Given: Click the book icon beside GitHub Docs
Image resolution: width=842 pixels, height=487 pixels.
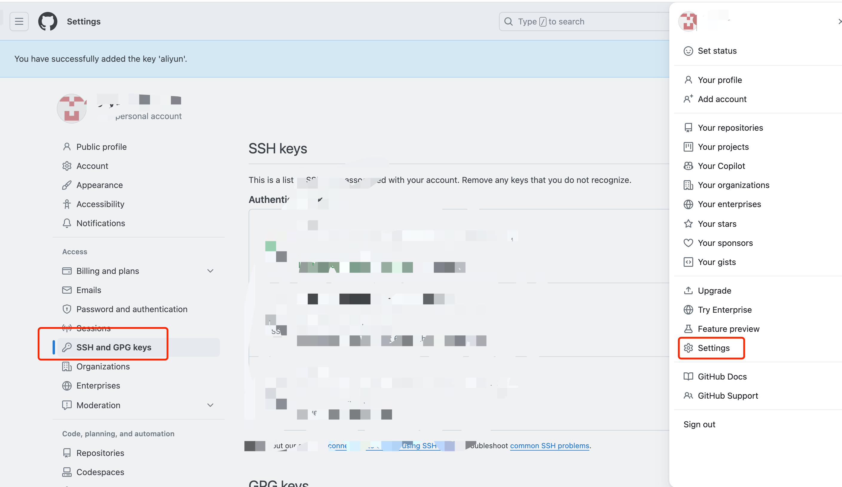Looking at the screenshot, I should pos(688,377).
